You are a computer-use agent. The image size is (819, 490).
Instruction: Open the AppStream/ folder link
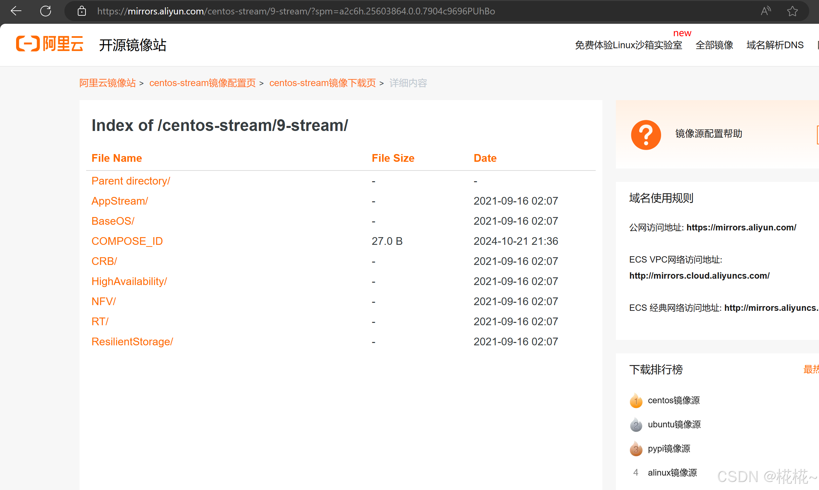(x=120, y=201)
